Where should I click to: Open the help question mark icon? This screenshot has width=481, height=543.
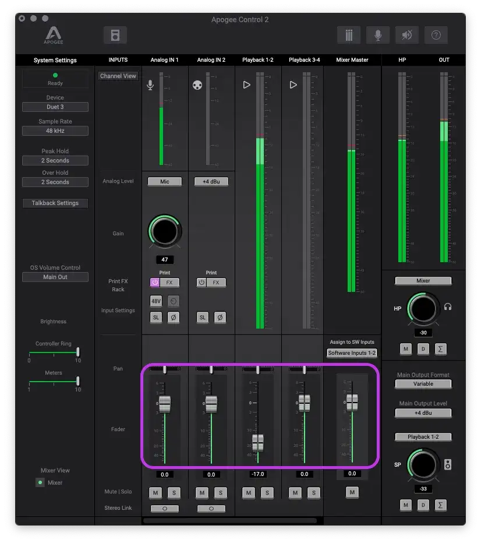point(436,35)
